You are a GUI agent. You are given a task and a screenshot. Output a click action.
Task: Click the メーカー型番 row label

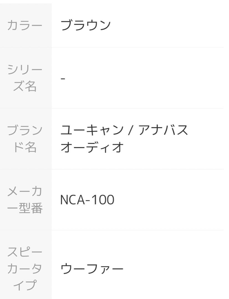[25, 200]
